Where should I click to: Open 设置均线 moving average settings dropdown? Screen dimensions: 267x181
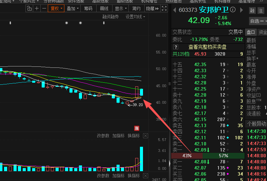point(135,17)
